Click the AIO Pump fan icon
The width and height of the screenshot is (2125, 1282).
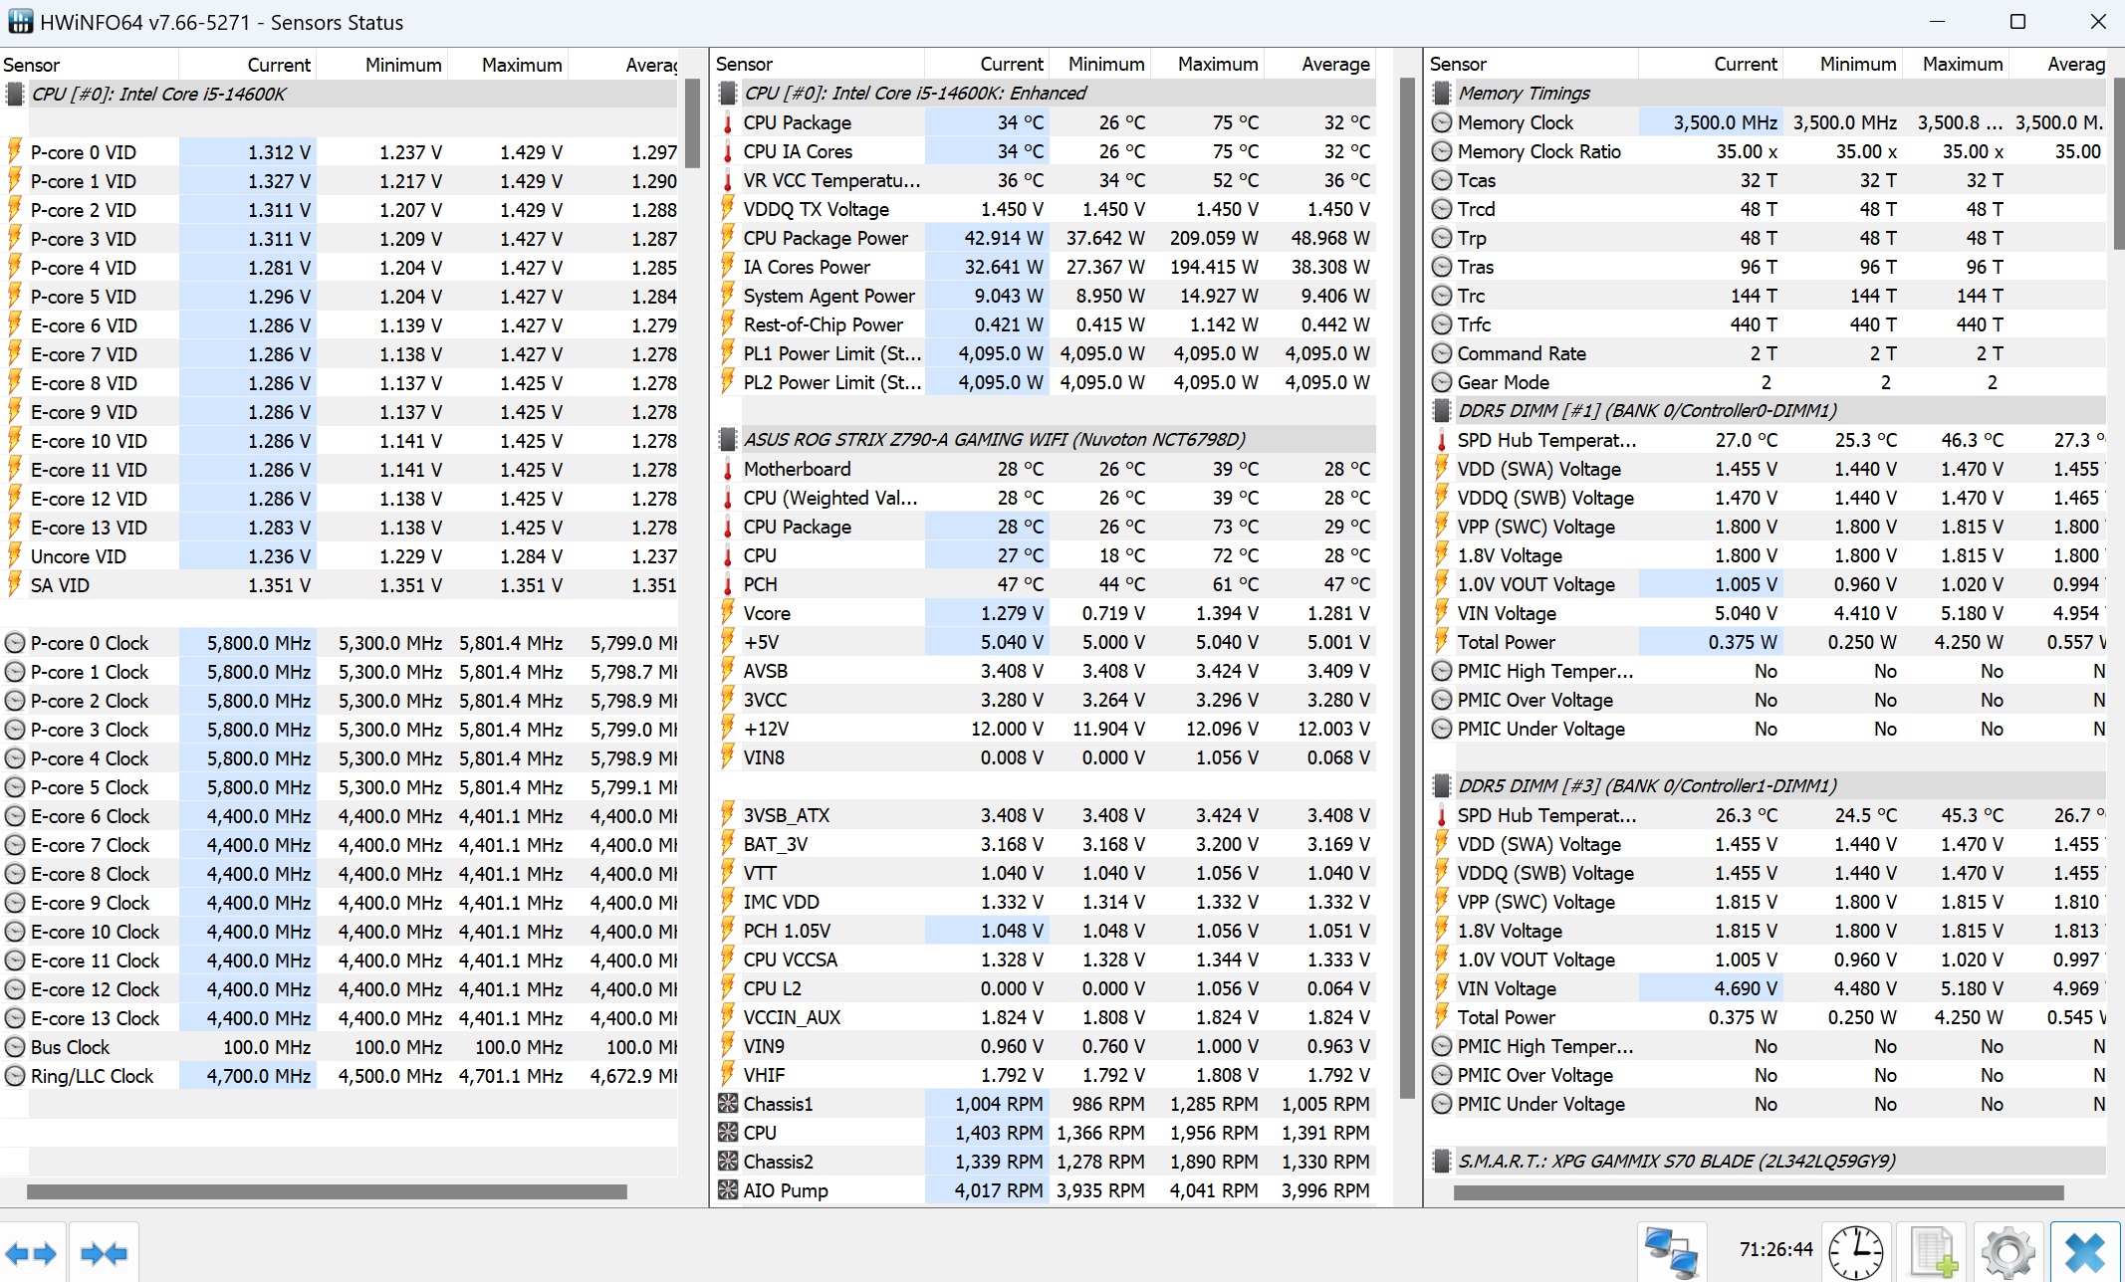click(728, 1190)
